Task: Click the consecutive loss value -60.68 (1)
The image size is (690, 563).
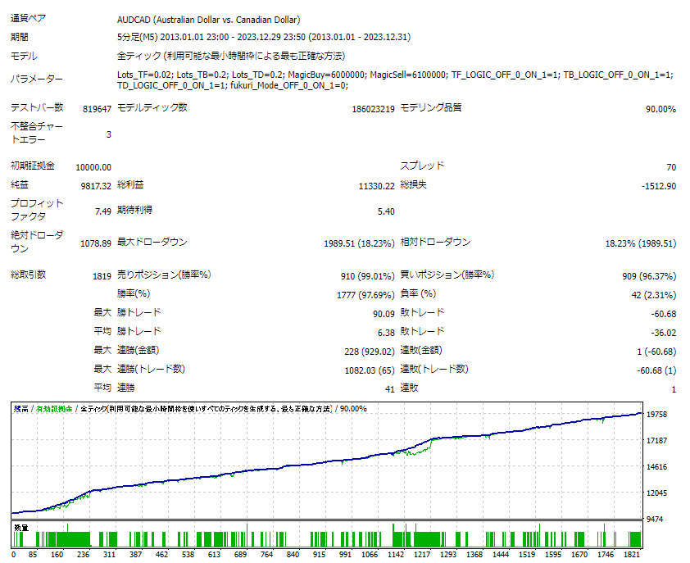Action: pyautogui.click(x=656, y=370)
